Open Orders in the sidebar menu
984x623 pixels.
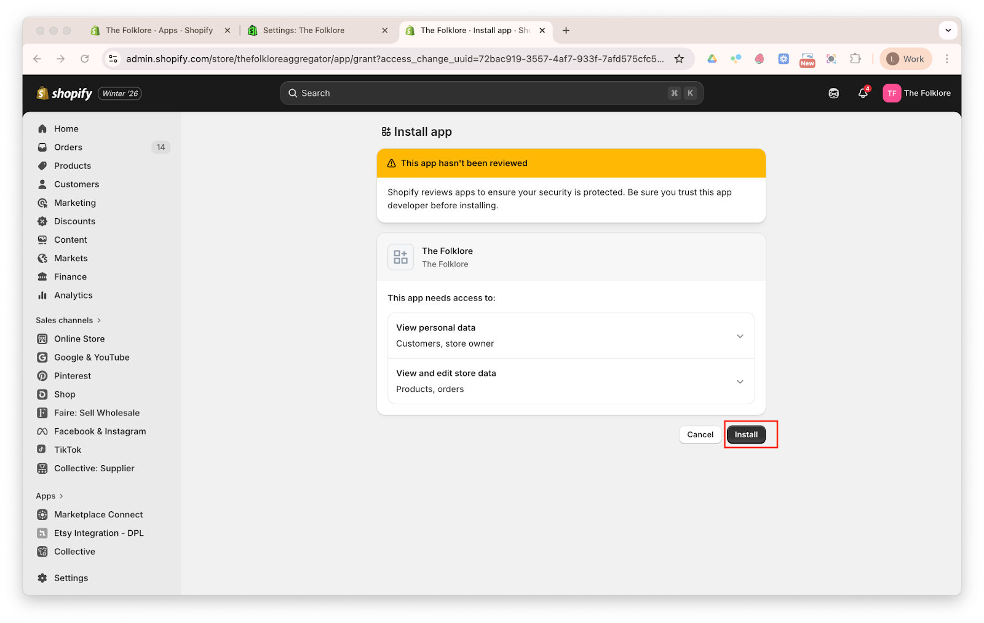coord(68,147)
